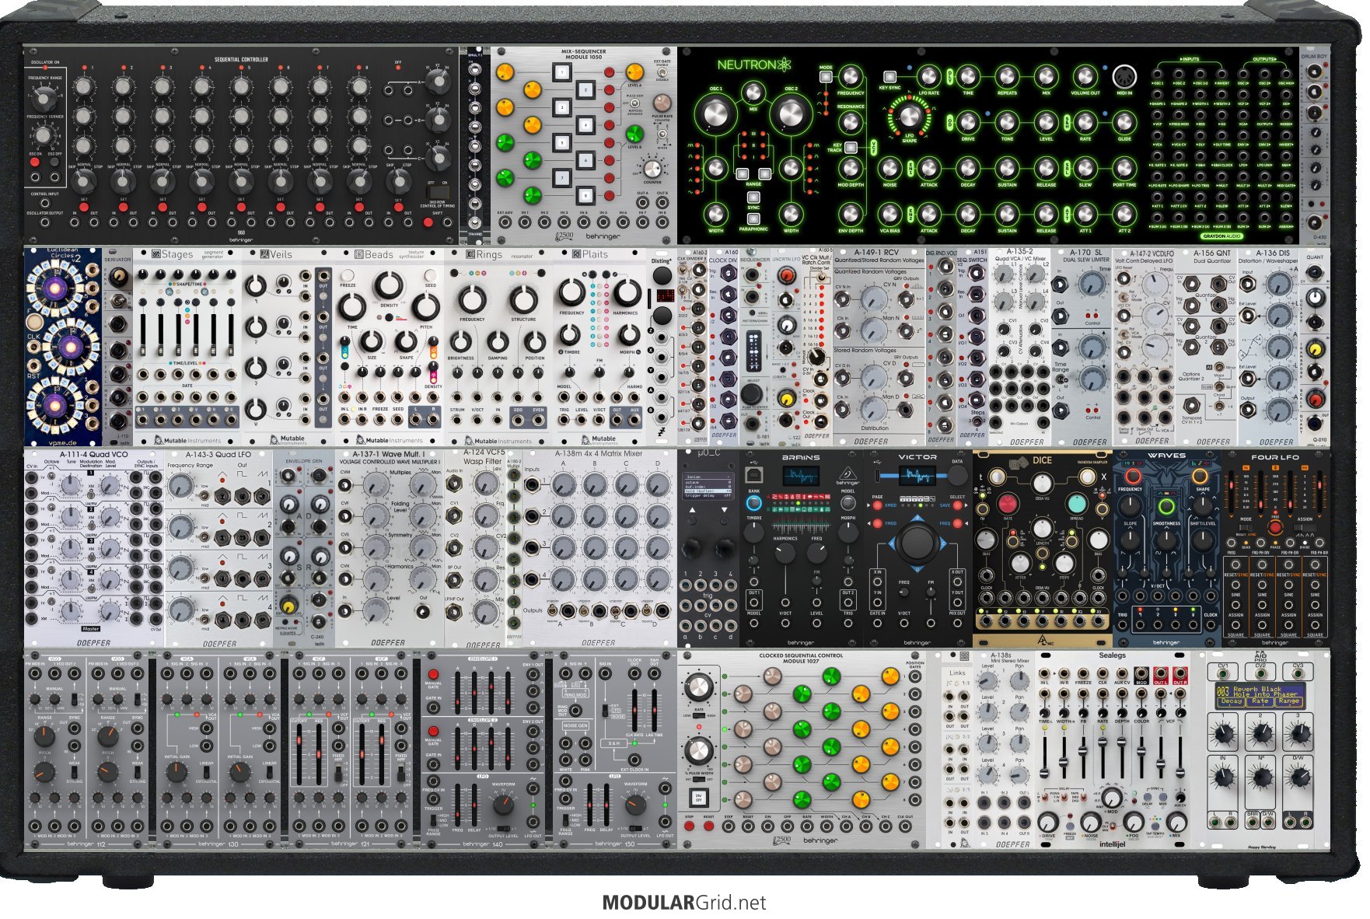
Task: Toggle the ON/OFF button on Module 1027
Action: point(698,798)
